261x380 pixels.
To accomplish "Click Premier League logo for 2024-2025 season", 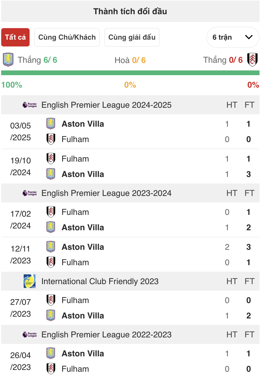I will 30,105.
